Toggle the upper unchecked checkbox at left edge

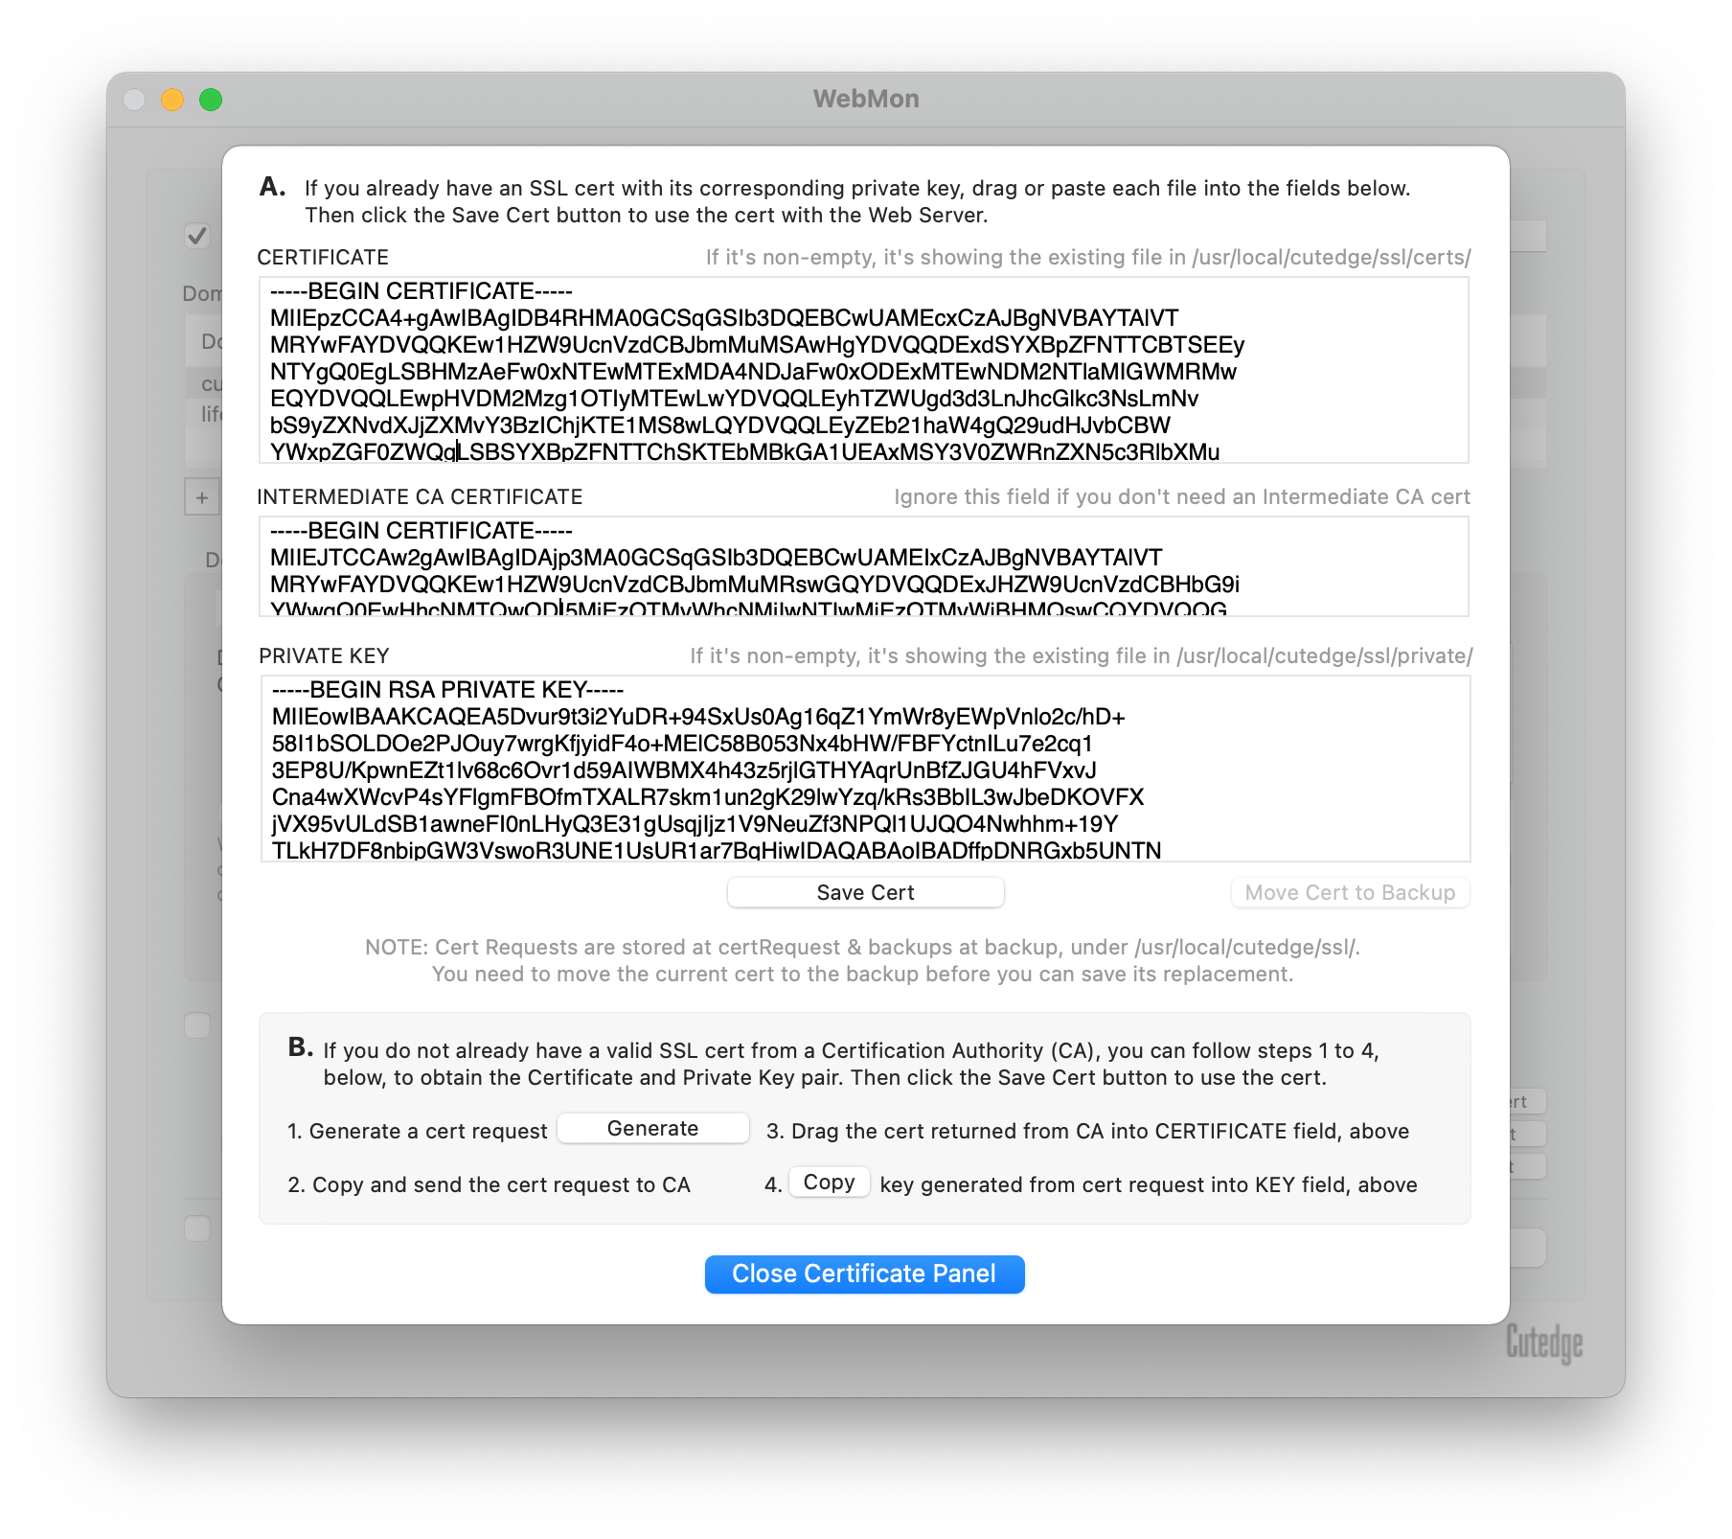(x=197, y=1024)
